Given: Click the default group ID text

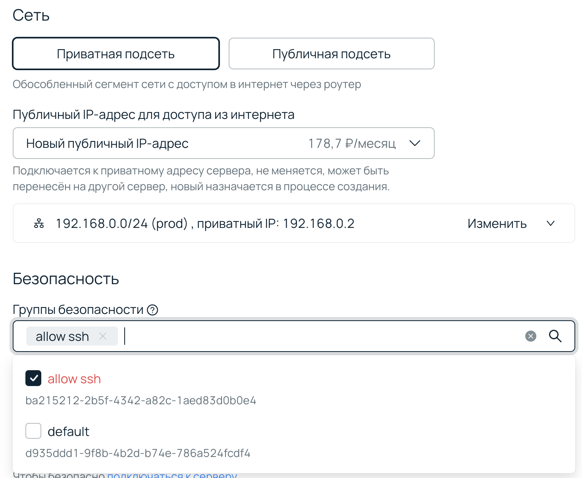Looking at the screenshot, I should [x=138, y=453].
